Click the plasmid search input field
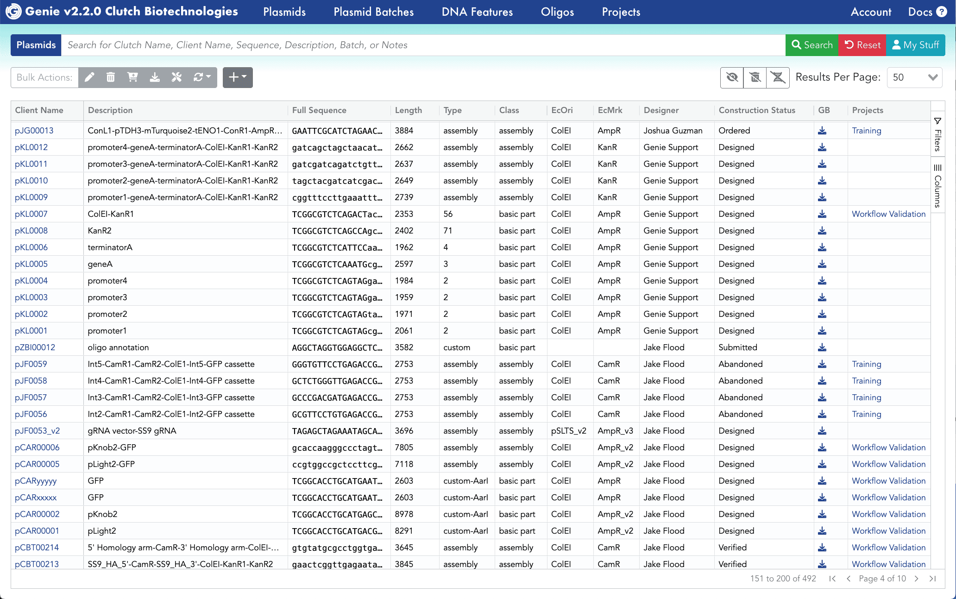This screenshot has width=956, height=599. click(417, 45)
